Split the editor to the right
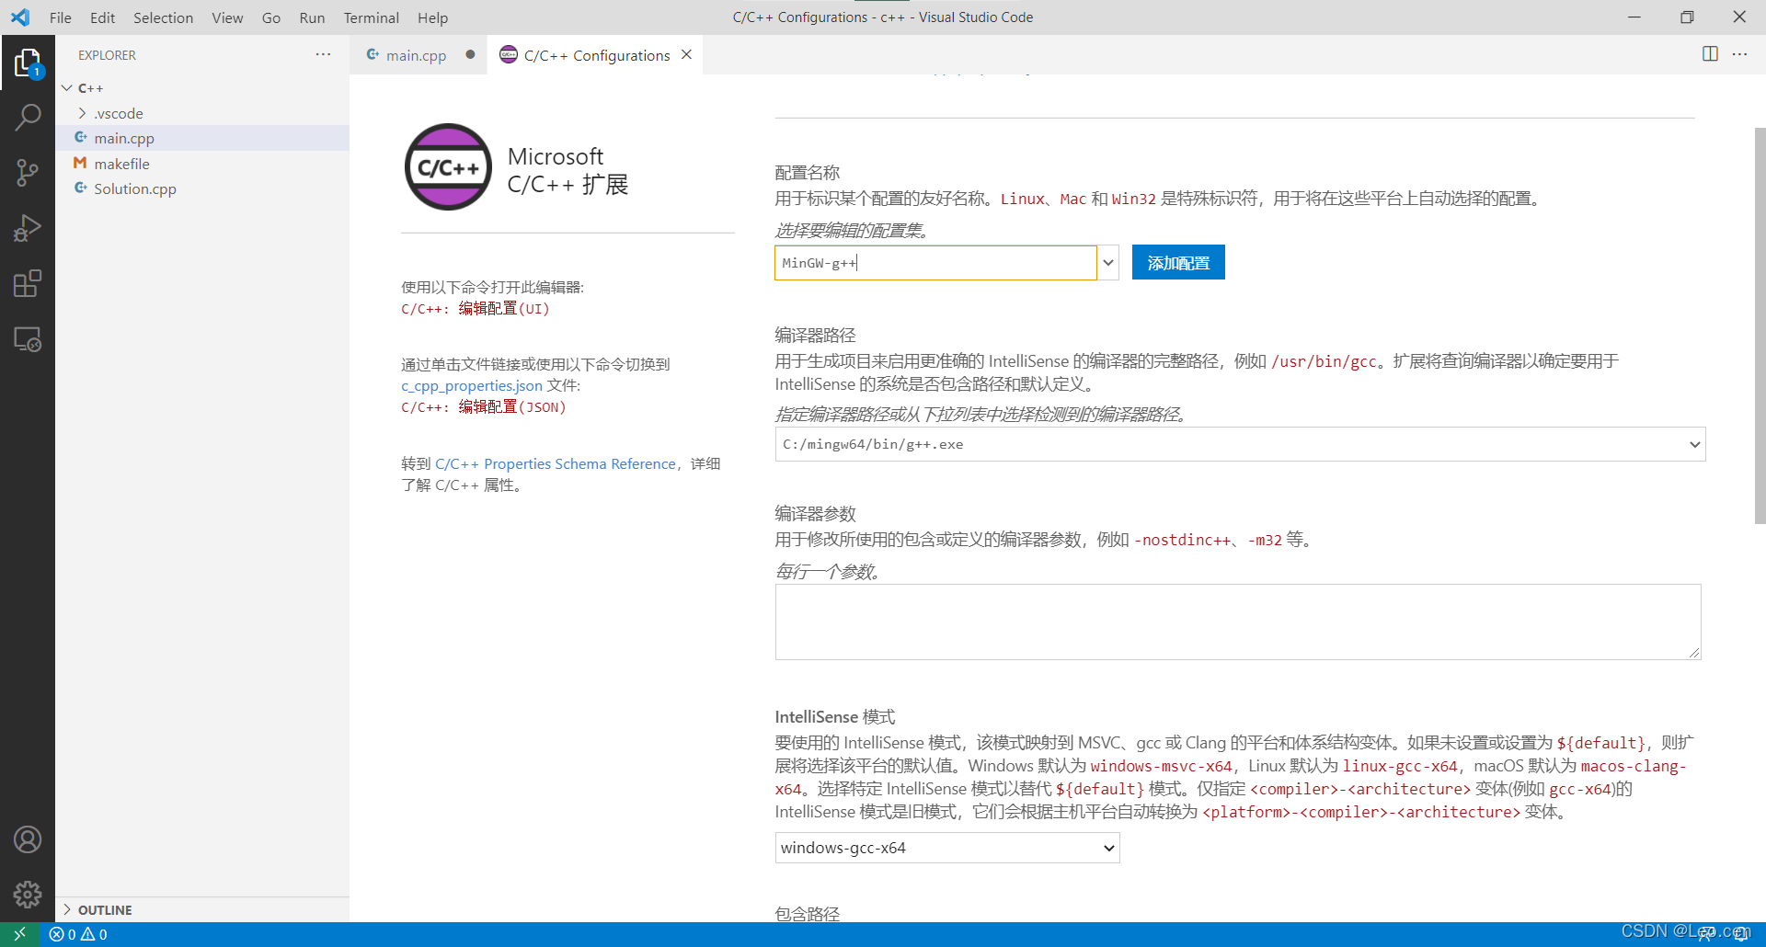Image resolution: width=1766 pixels, height=947 pixels. pyautogui.click(x=1710, y=54)
